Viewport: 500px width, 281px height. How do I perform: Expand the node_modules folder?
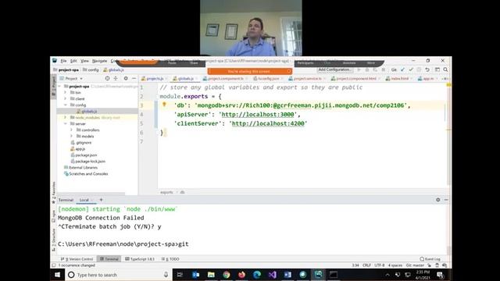point(66,118)
